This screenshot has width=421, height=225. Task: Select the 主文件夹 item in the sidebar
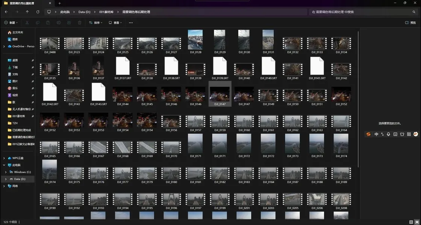tap(18, 33)
